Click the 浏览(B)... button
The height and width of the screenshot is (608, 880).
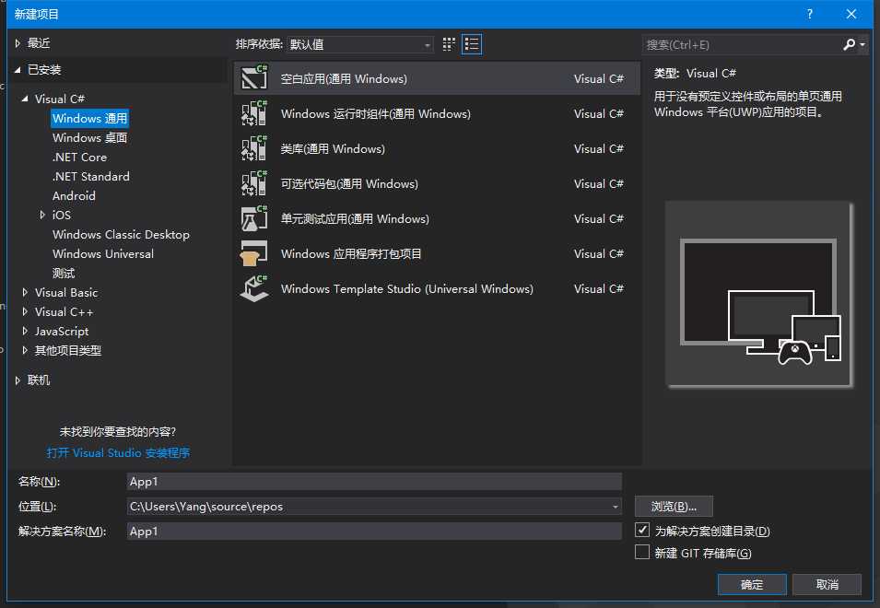point(674,507)
